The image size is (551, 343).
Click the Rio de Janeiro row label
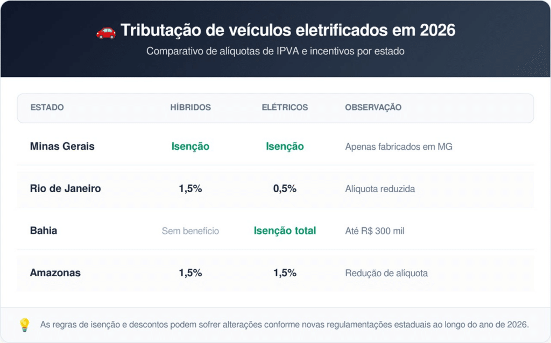tap(65, 188)
